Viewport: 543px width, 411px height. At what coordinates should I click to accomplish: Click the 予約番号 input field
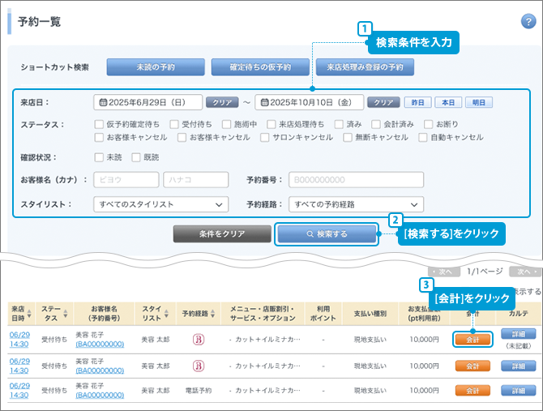[x=356, y=180]
